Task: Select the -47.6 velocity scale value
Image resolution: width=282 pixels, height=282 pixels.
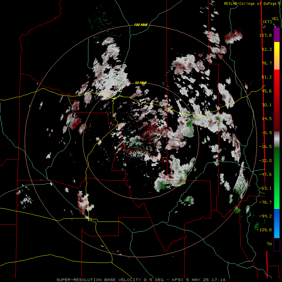Action: [265, 175]
